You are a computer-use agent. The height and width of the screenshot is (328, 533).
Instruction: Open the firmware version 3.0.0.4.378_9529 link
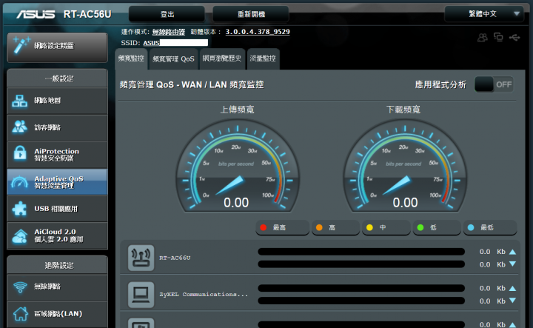pyautogui.click(x=258, y=32)
